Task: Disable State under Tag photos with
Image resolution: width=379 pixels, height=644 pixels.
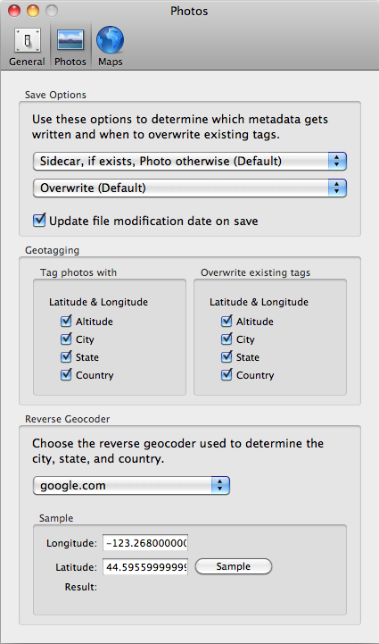Action: [66, 357]
